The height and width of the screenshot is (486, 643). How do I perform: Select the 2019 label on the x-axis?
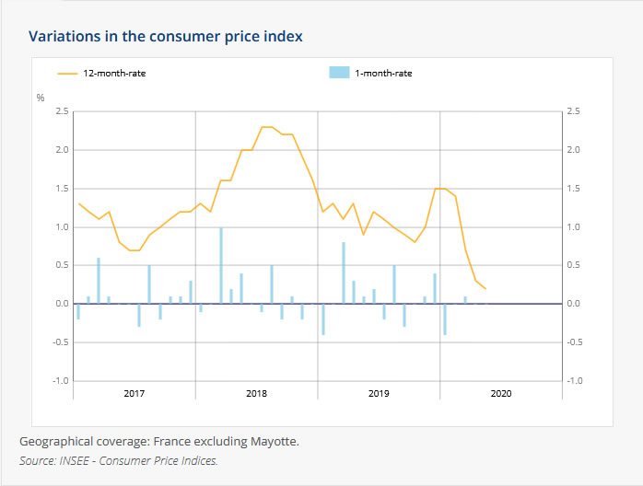(379, 393)
